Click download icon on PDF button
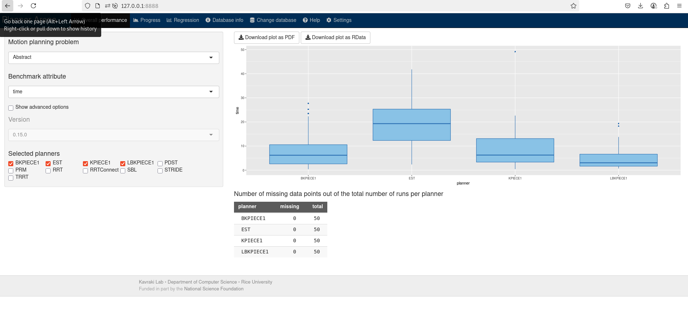688x313 pixels. pyautogui.click(x=241, y=37)
